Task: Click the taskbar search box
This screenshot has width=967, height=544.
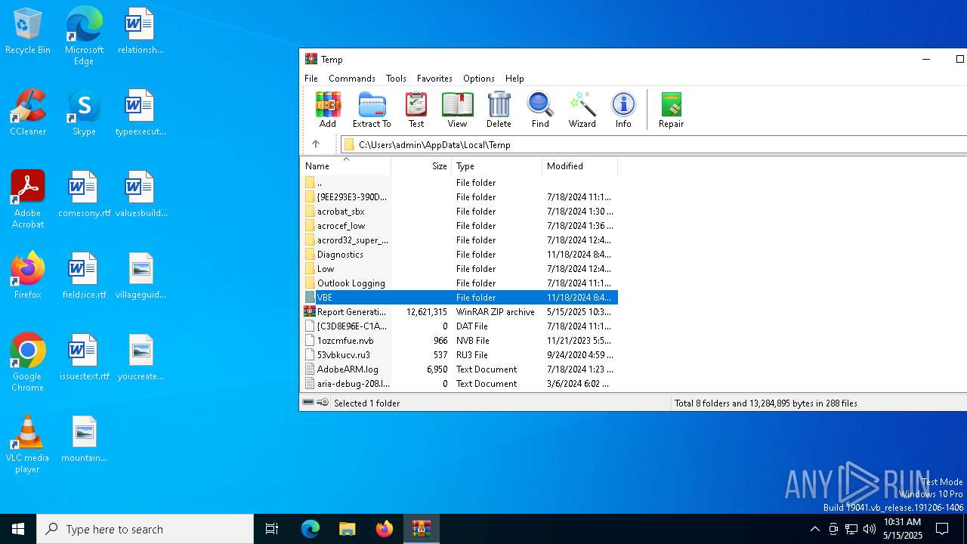Action: coord(145,529)
